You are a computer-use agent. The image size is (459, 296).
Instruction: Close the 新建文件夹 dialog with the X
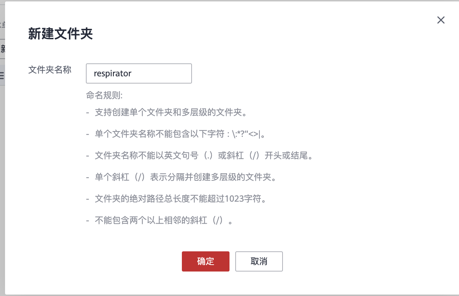(441, 20)
